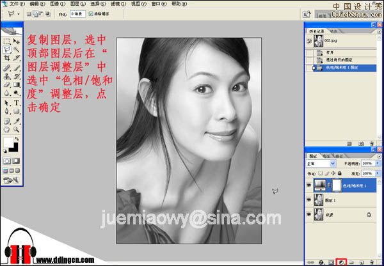The width and height of the screenshot is (384, 266).
Task: Click create new adjustment layer button
Action: pos(341,262)
